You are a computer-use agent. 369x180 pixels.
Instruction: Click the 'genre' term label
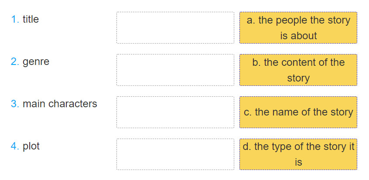coord(36,62)
